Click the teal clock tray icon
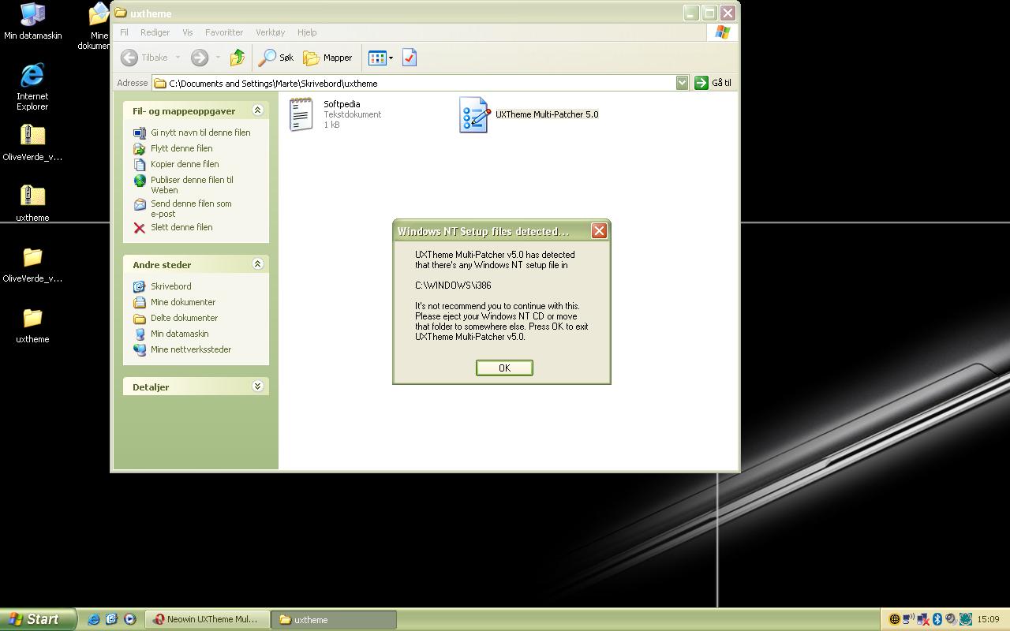The height and width of the screenshot is (631, 1010). (965, 619)
